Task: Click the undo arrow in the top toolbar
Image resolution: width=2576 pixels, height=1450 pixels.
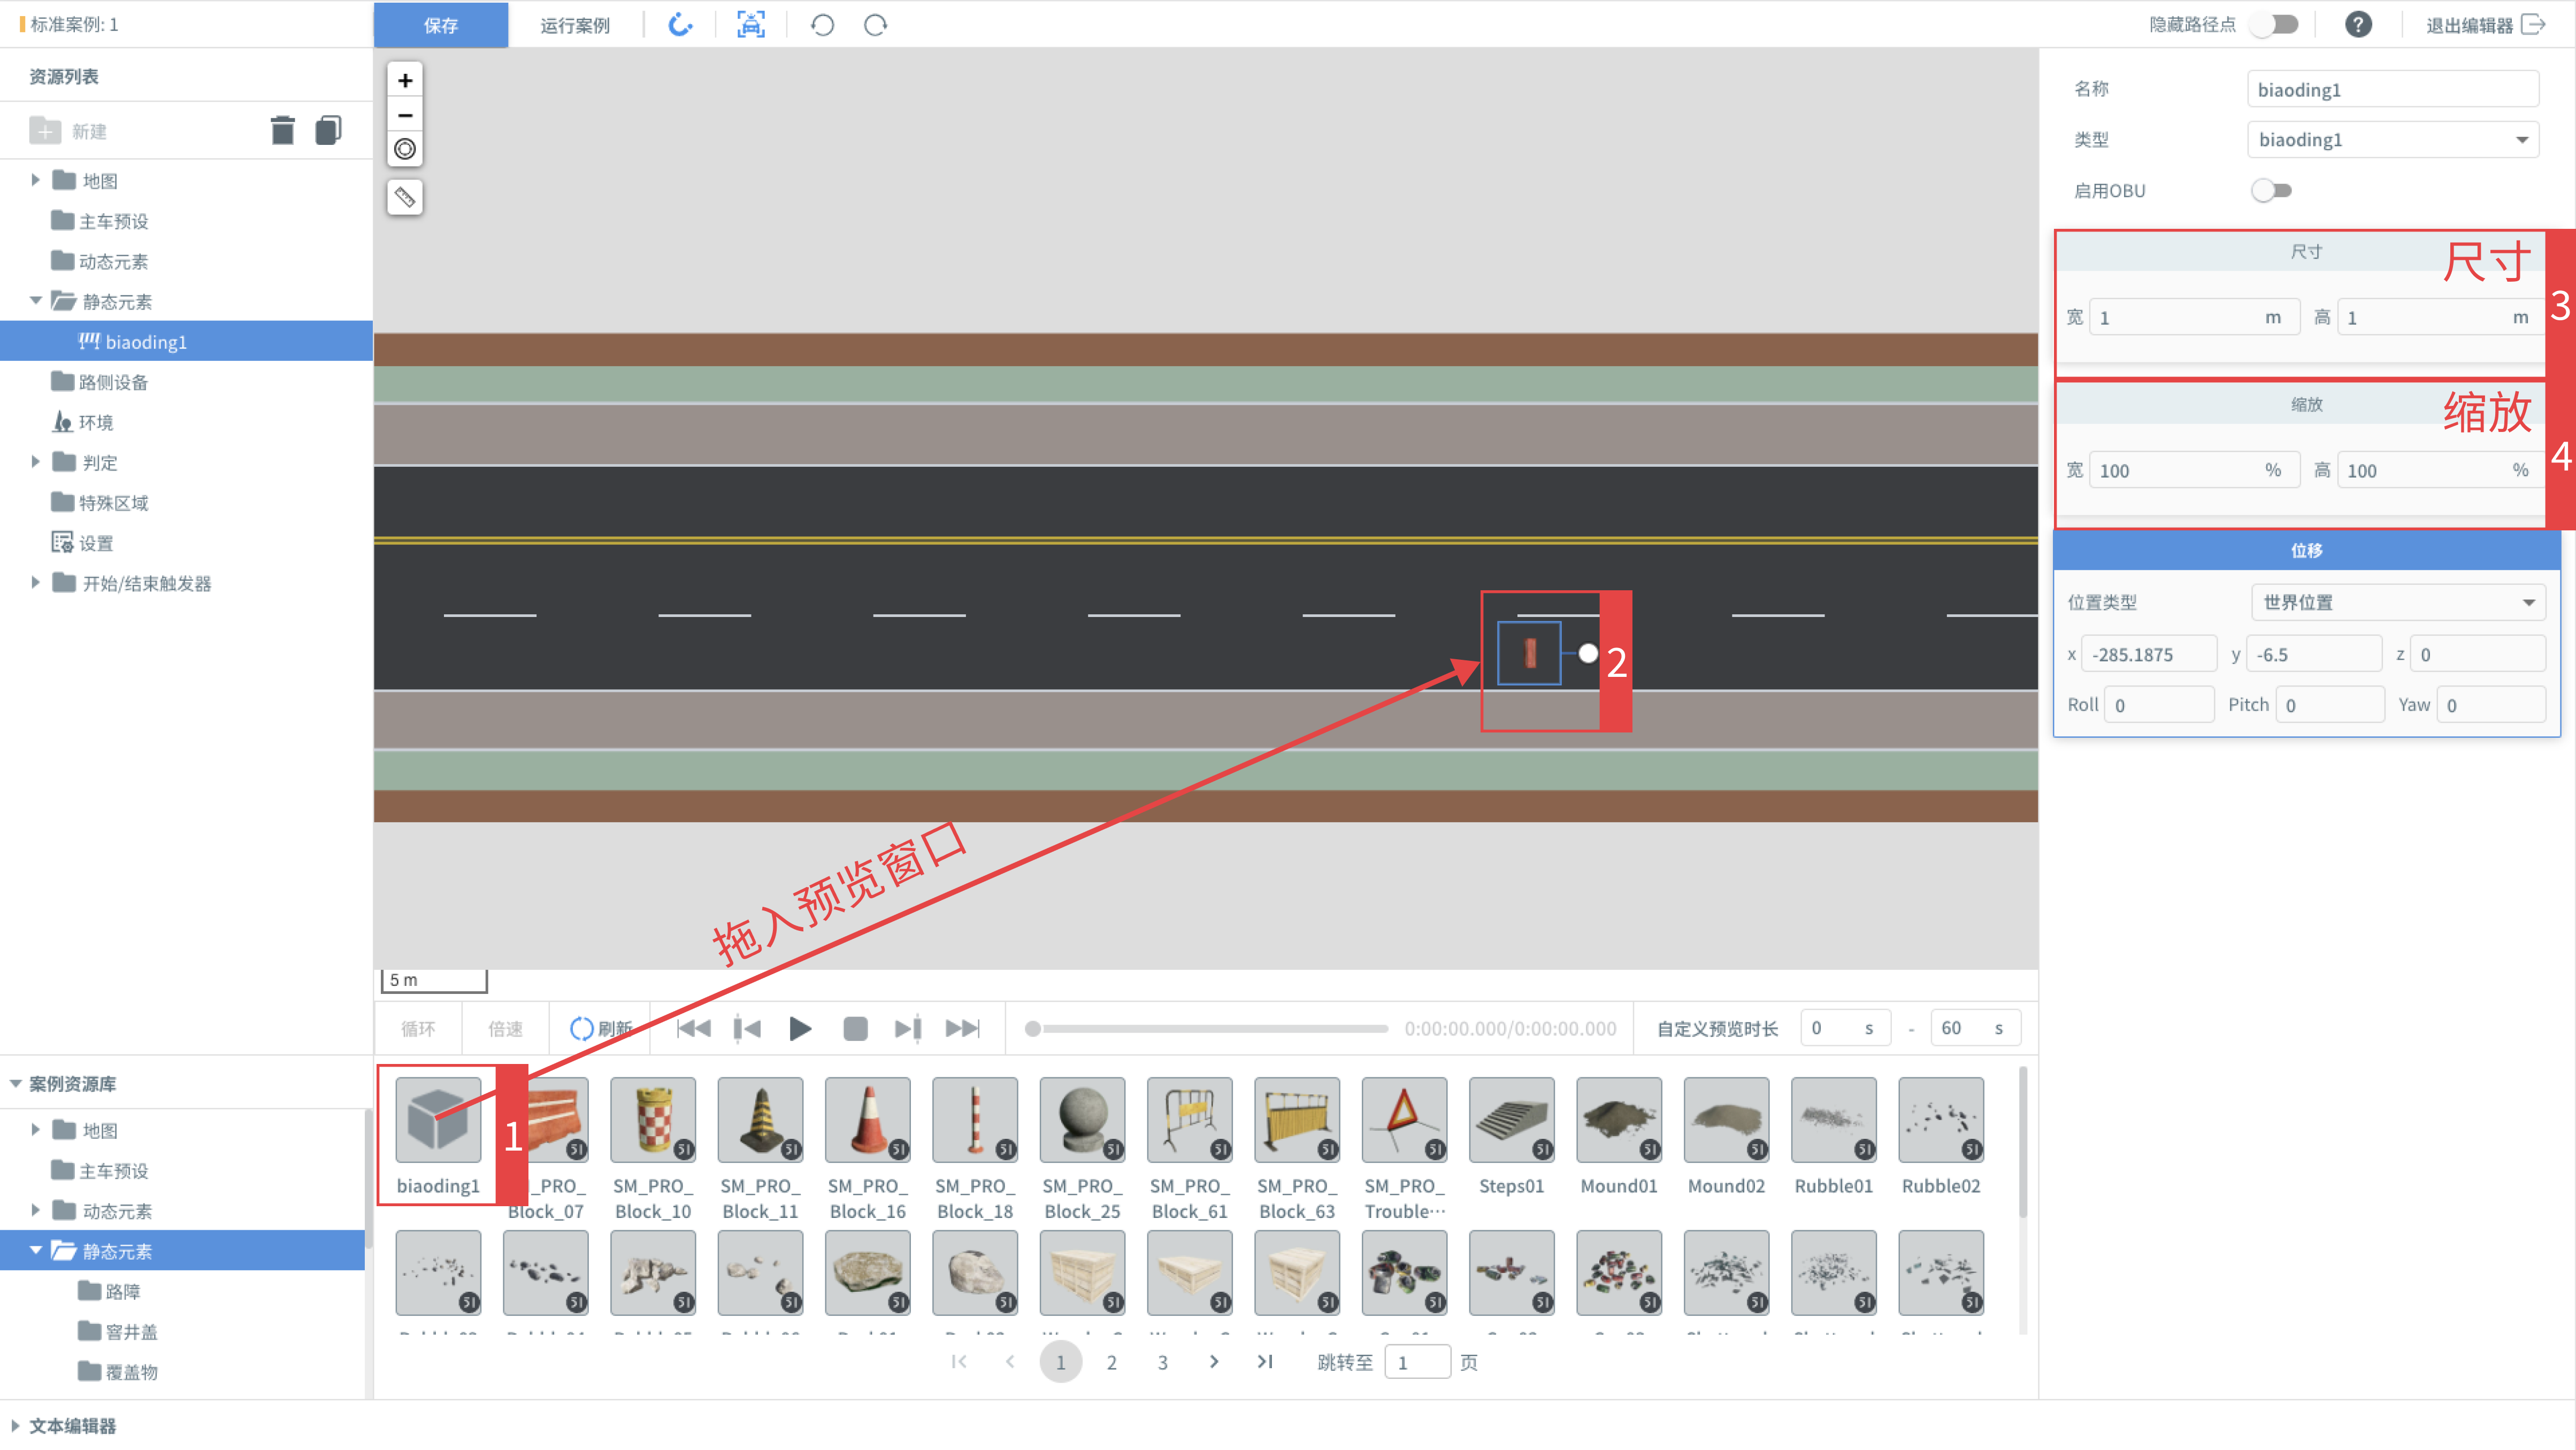Action: tap(822, 25)
